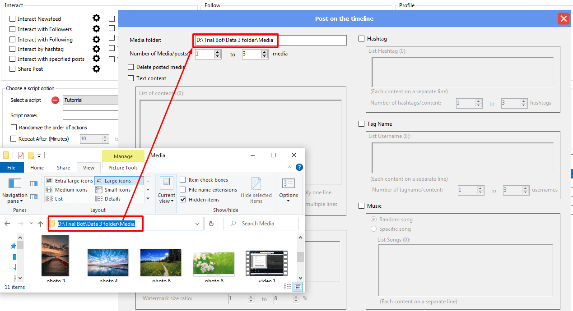Open the File Explorer help icon

(299, 167)
